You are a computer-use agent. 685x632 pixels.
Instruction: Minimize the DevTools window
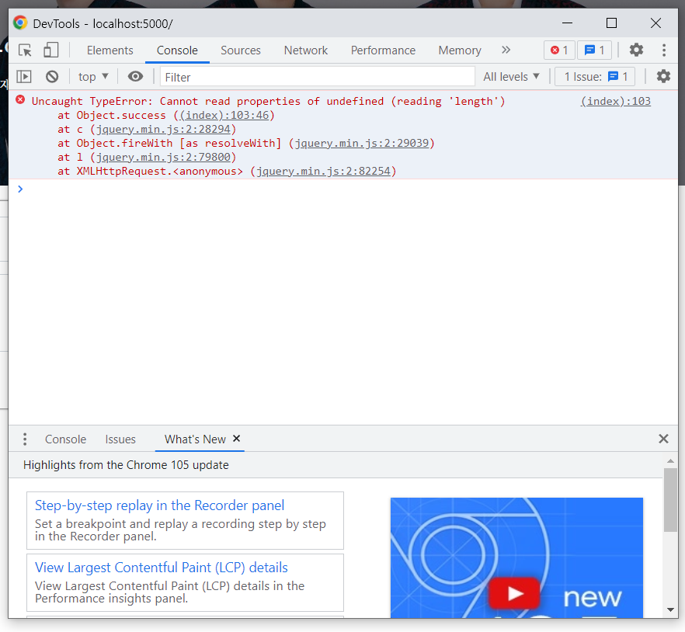[567, 23]
